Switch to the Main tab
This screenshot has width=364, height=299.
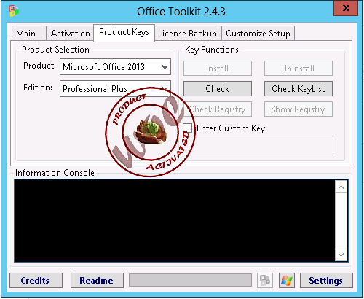(28, 34)
